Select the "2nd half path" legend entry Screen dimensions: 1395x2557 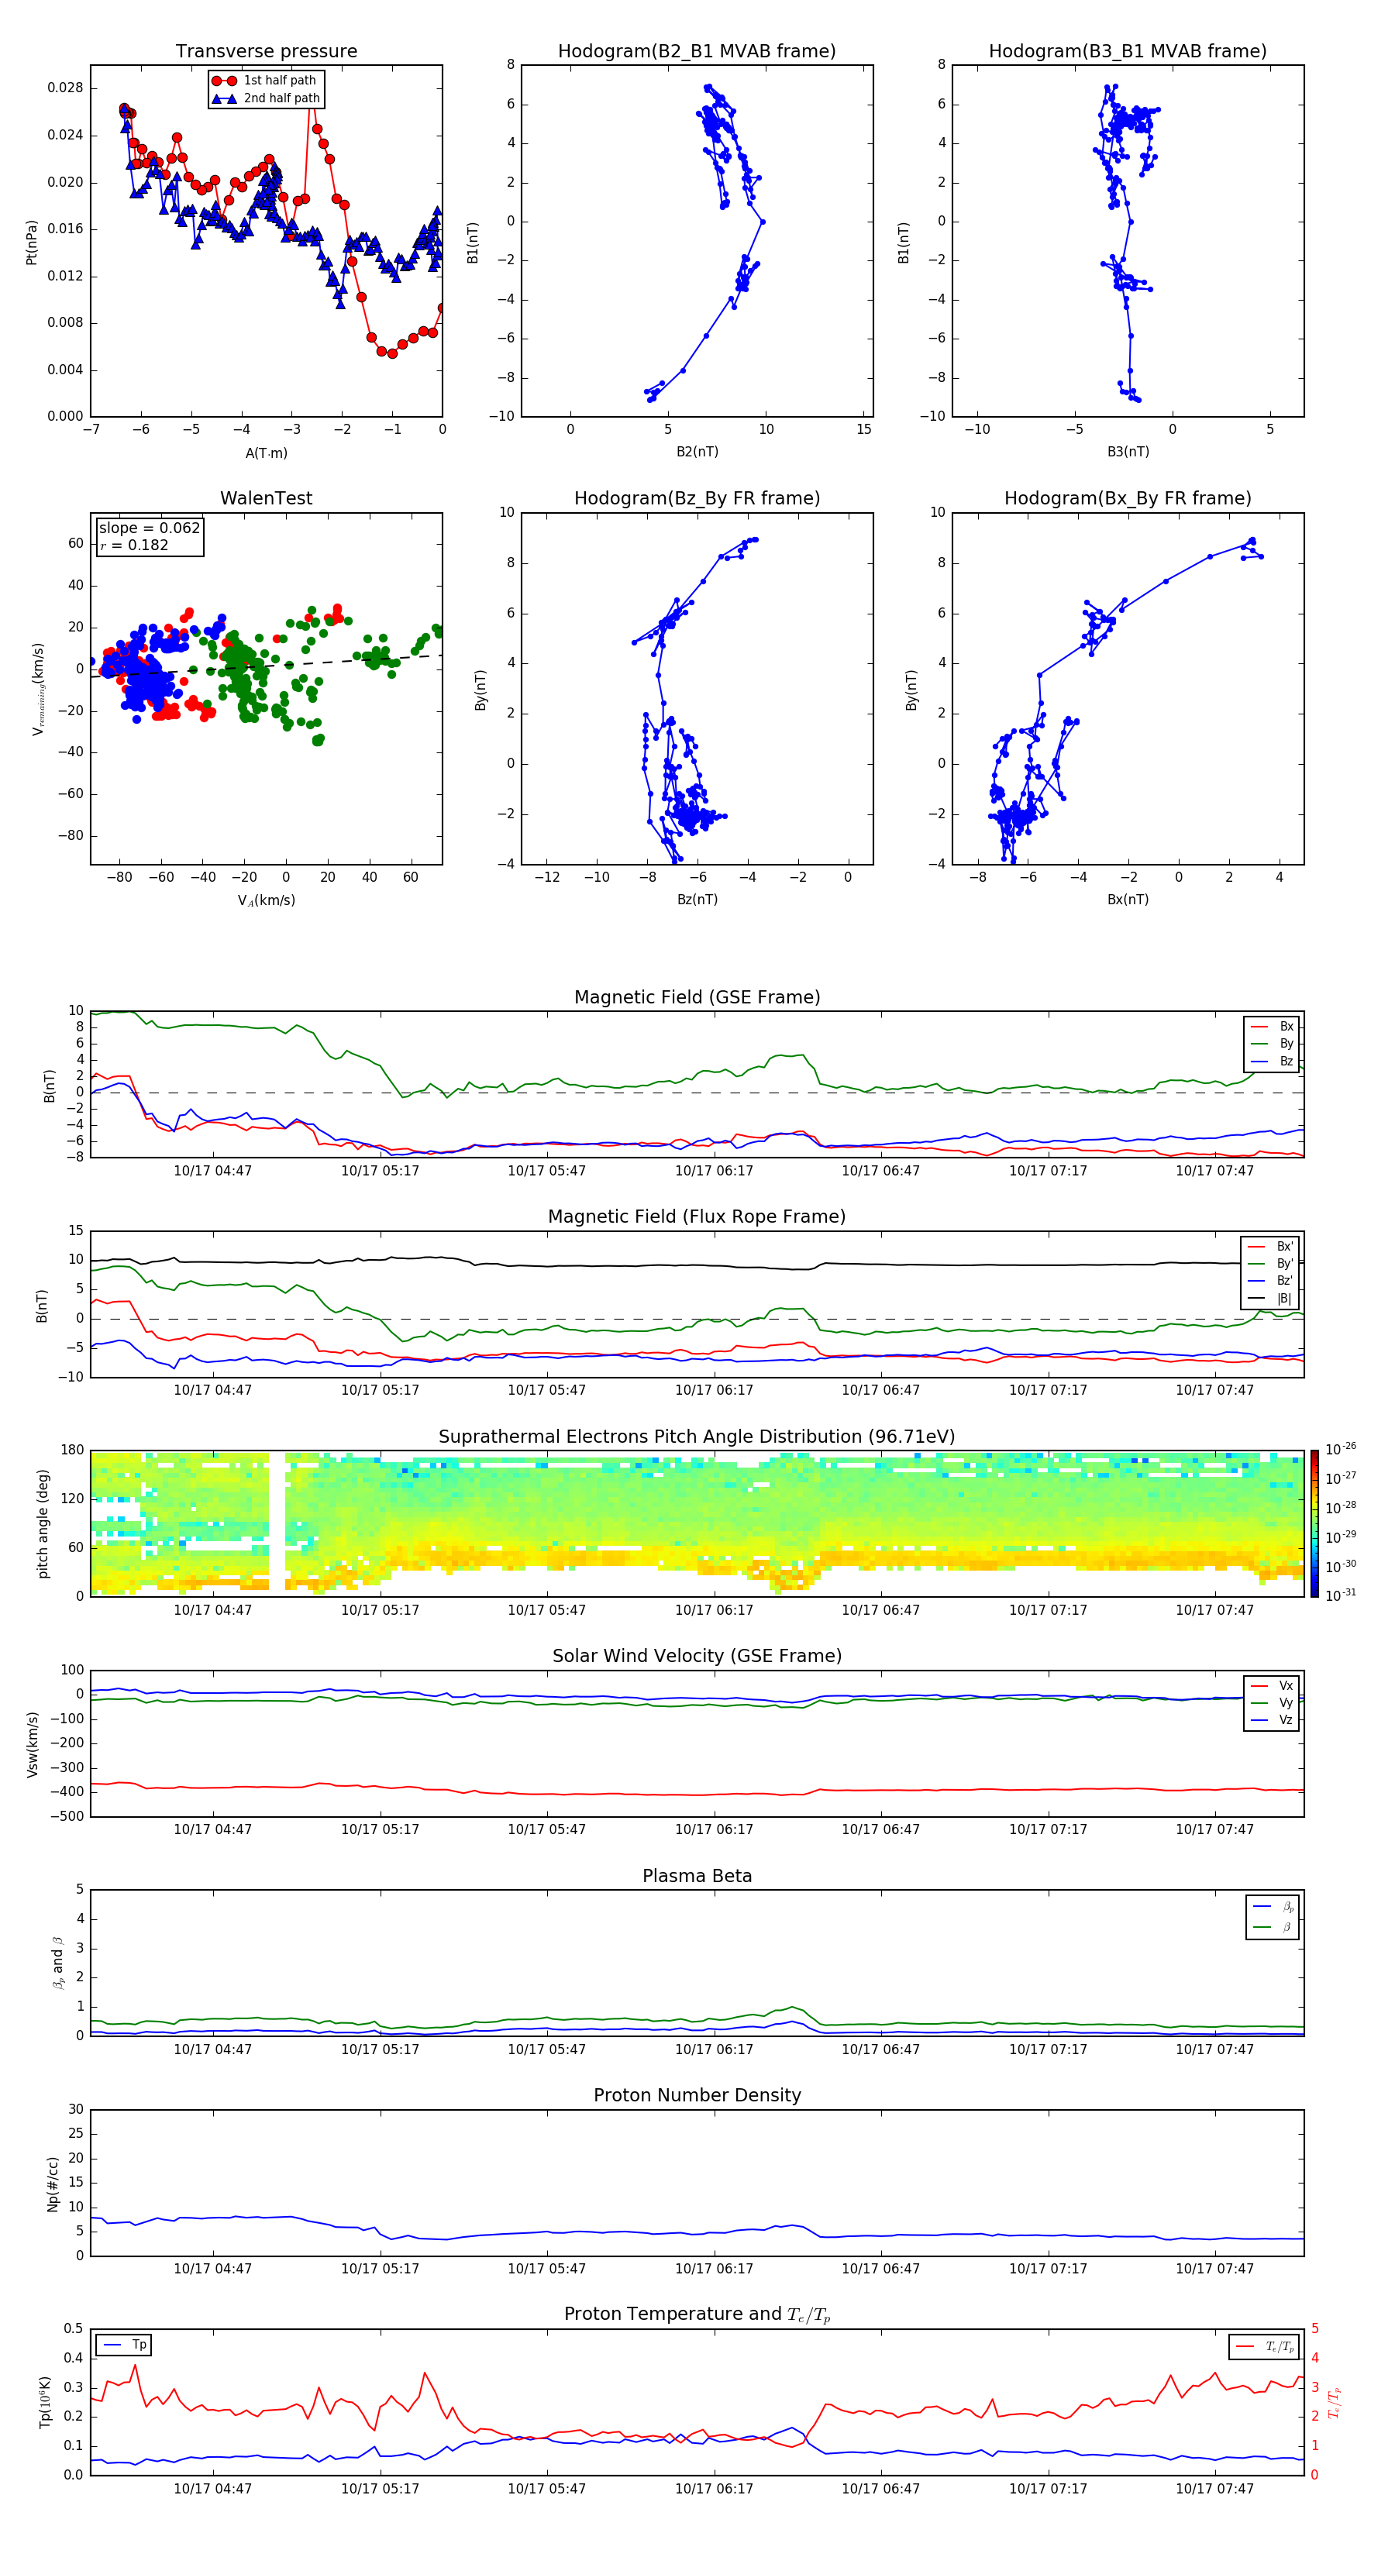point(265,98)
